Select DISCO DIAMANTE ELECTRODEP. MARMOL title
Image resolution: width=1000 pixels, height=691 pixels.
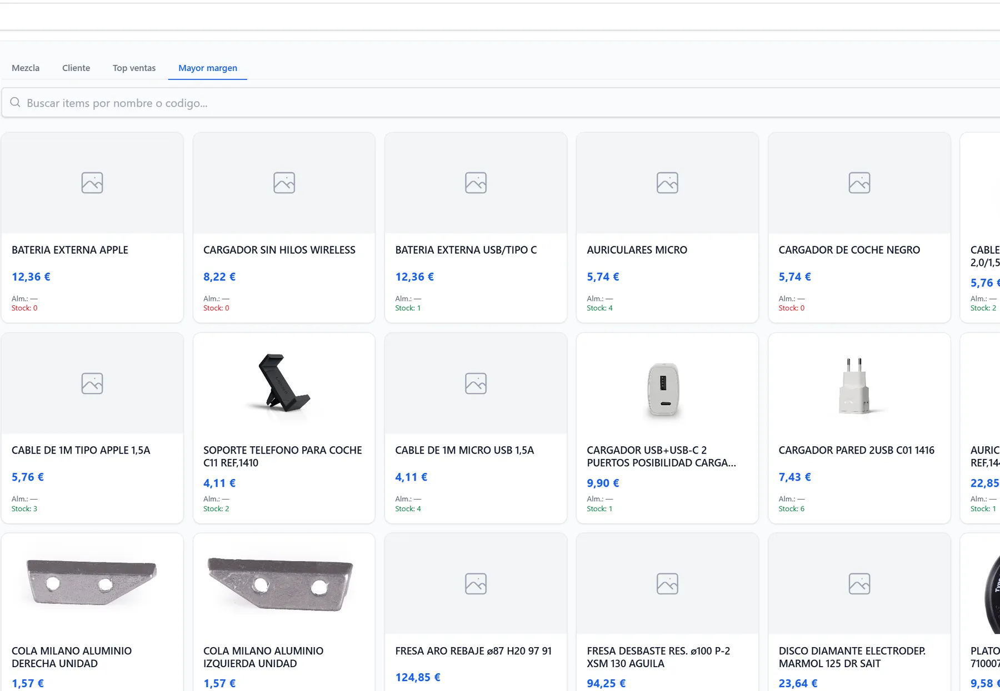click(x=852, y=657)
